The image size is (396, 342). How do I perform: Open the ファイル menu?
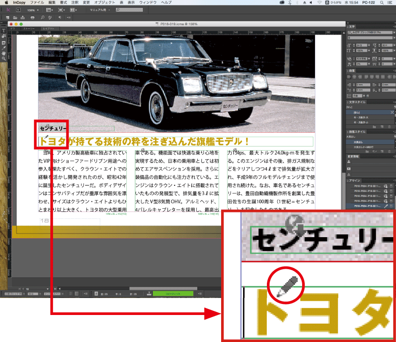[37, 2]
